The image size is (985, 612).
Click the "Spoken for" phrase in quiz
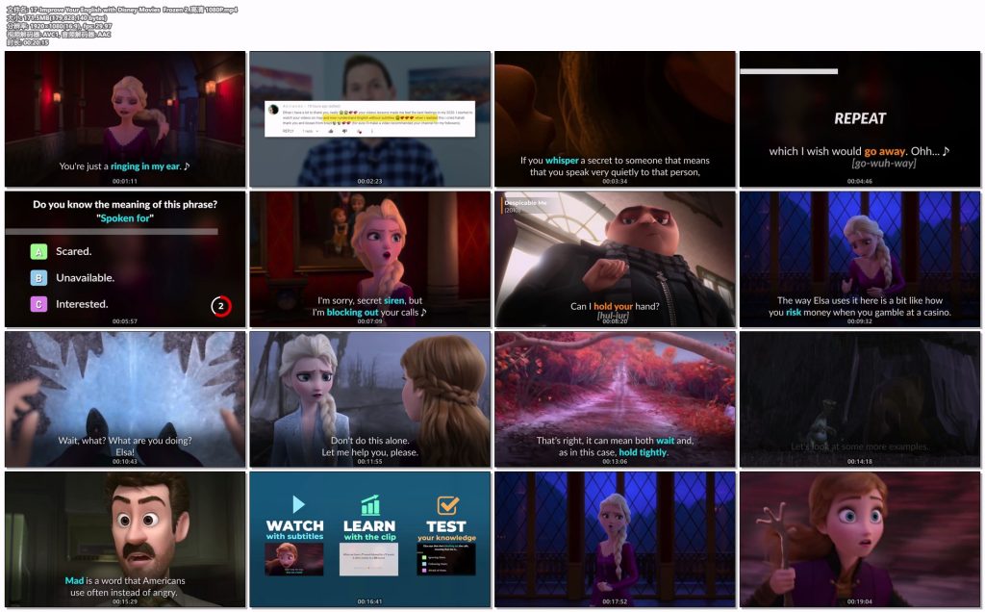click(125, 218)
